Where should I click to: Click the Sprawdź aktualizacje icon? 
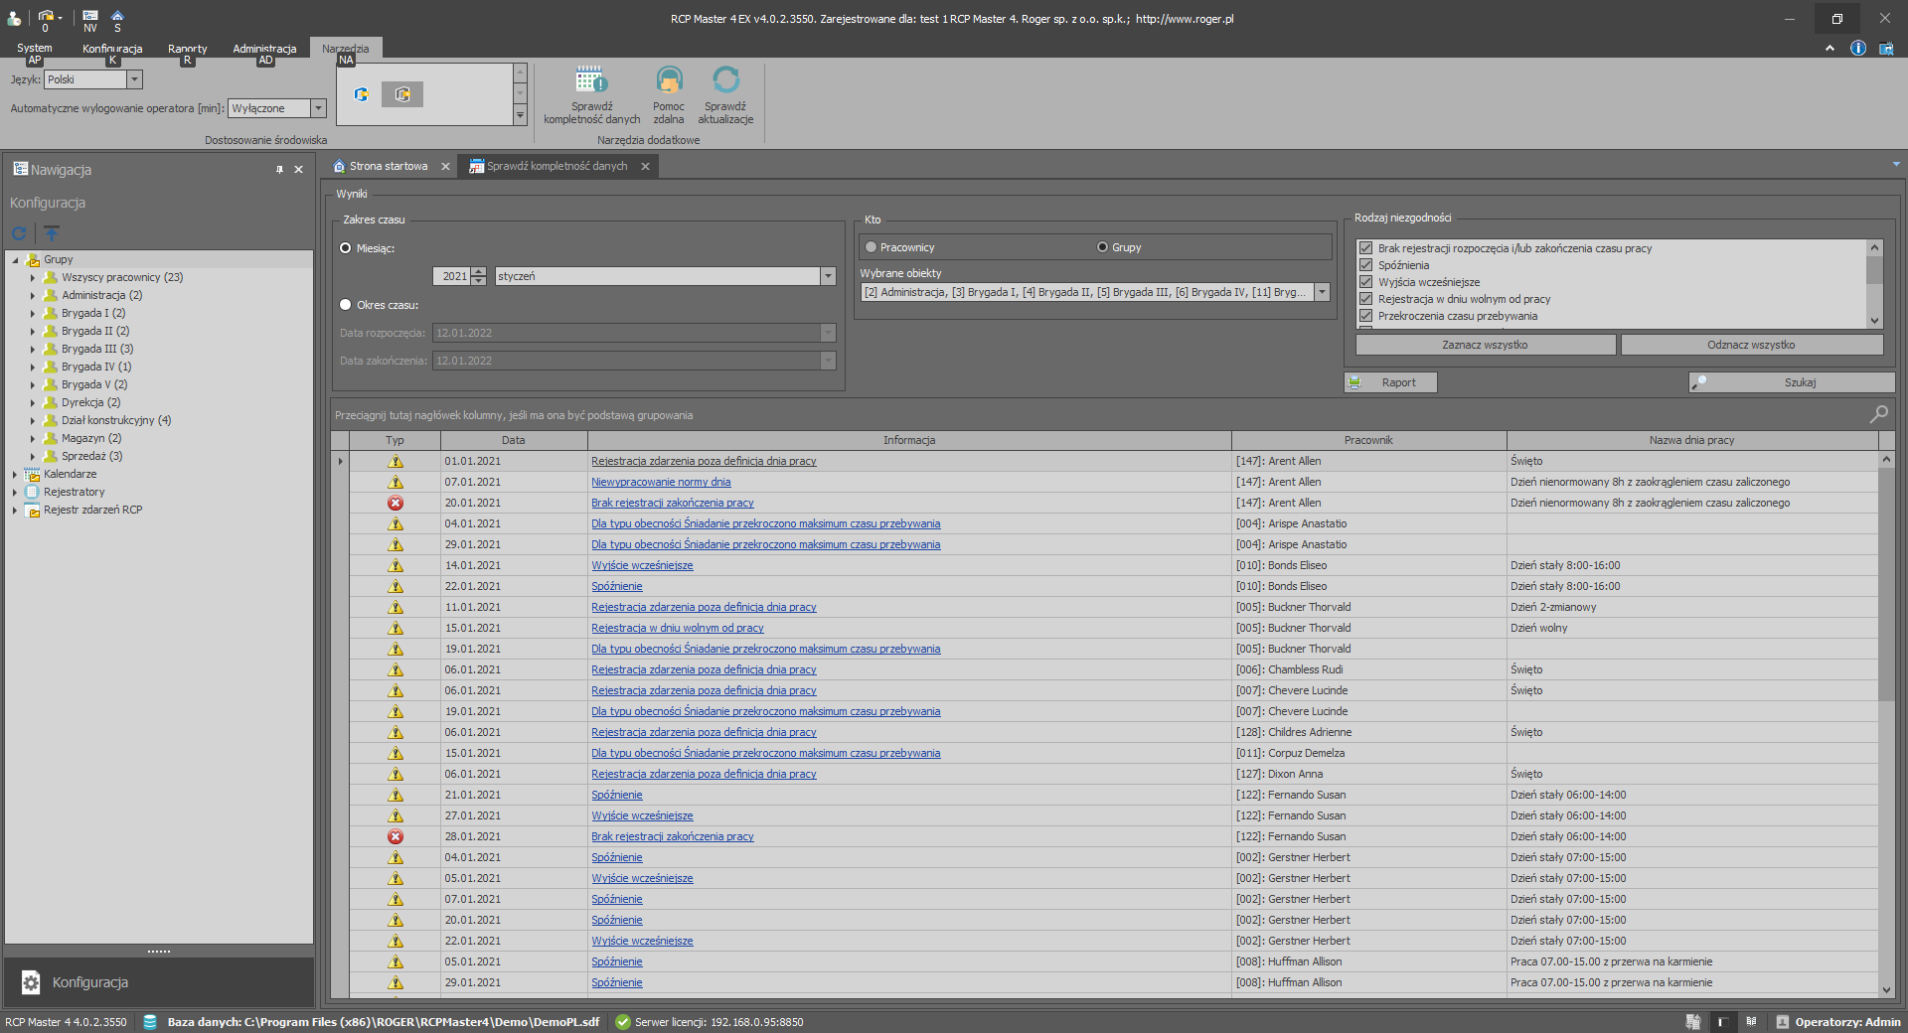pos(725,80)
